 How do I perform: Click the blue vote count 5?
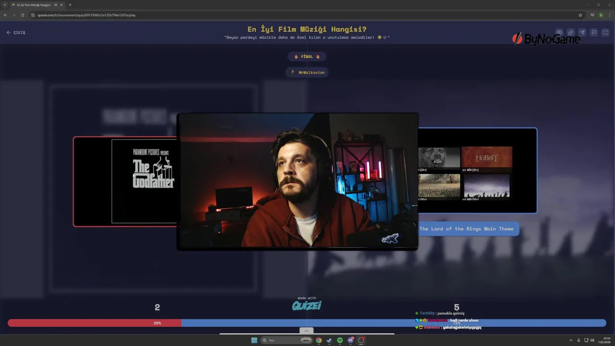coord(456,308)
